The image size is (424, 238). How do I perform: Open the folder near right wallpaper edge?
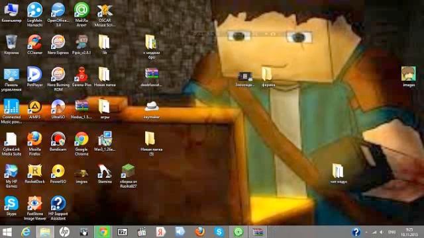coord(338,173)
